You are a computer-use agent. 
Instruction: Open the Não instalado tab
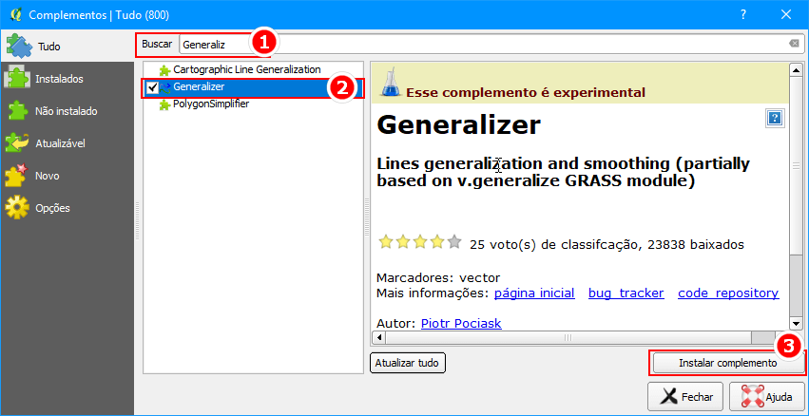[x=67, y=111]
